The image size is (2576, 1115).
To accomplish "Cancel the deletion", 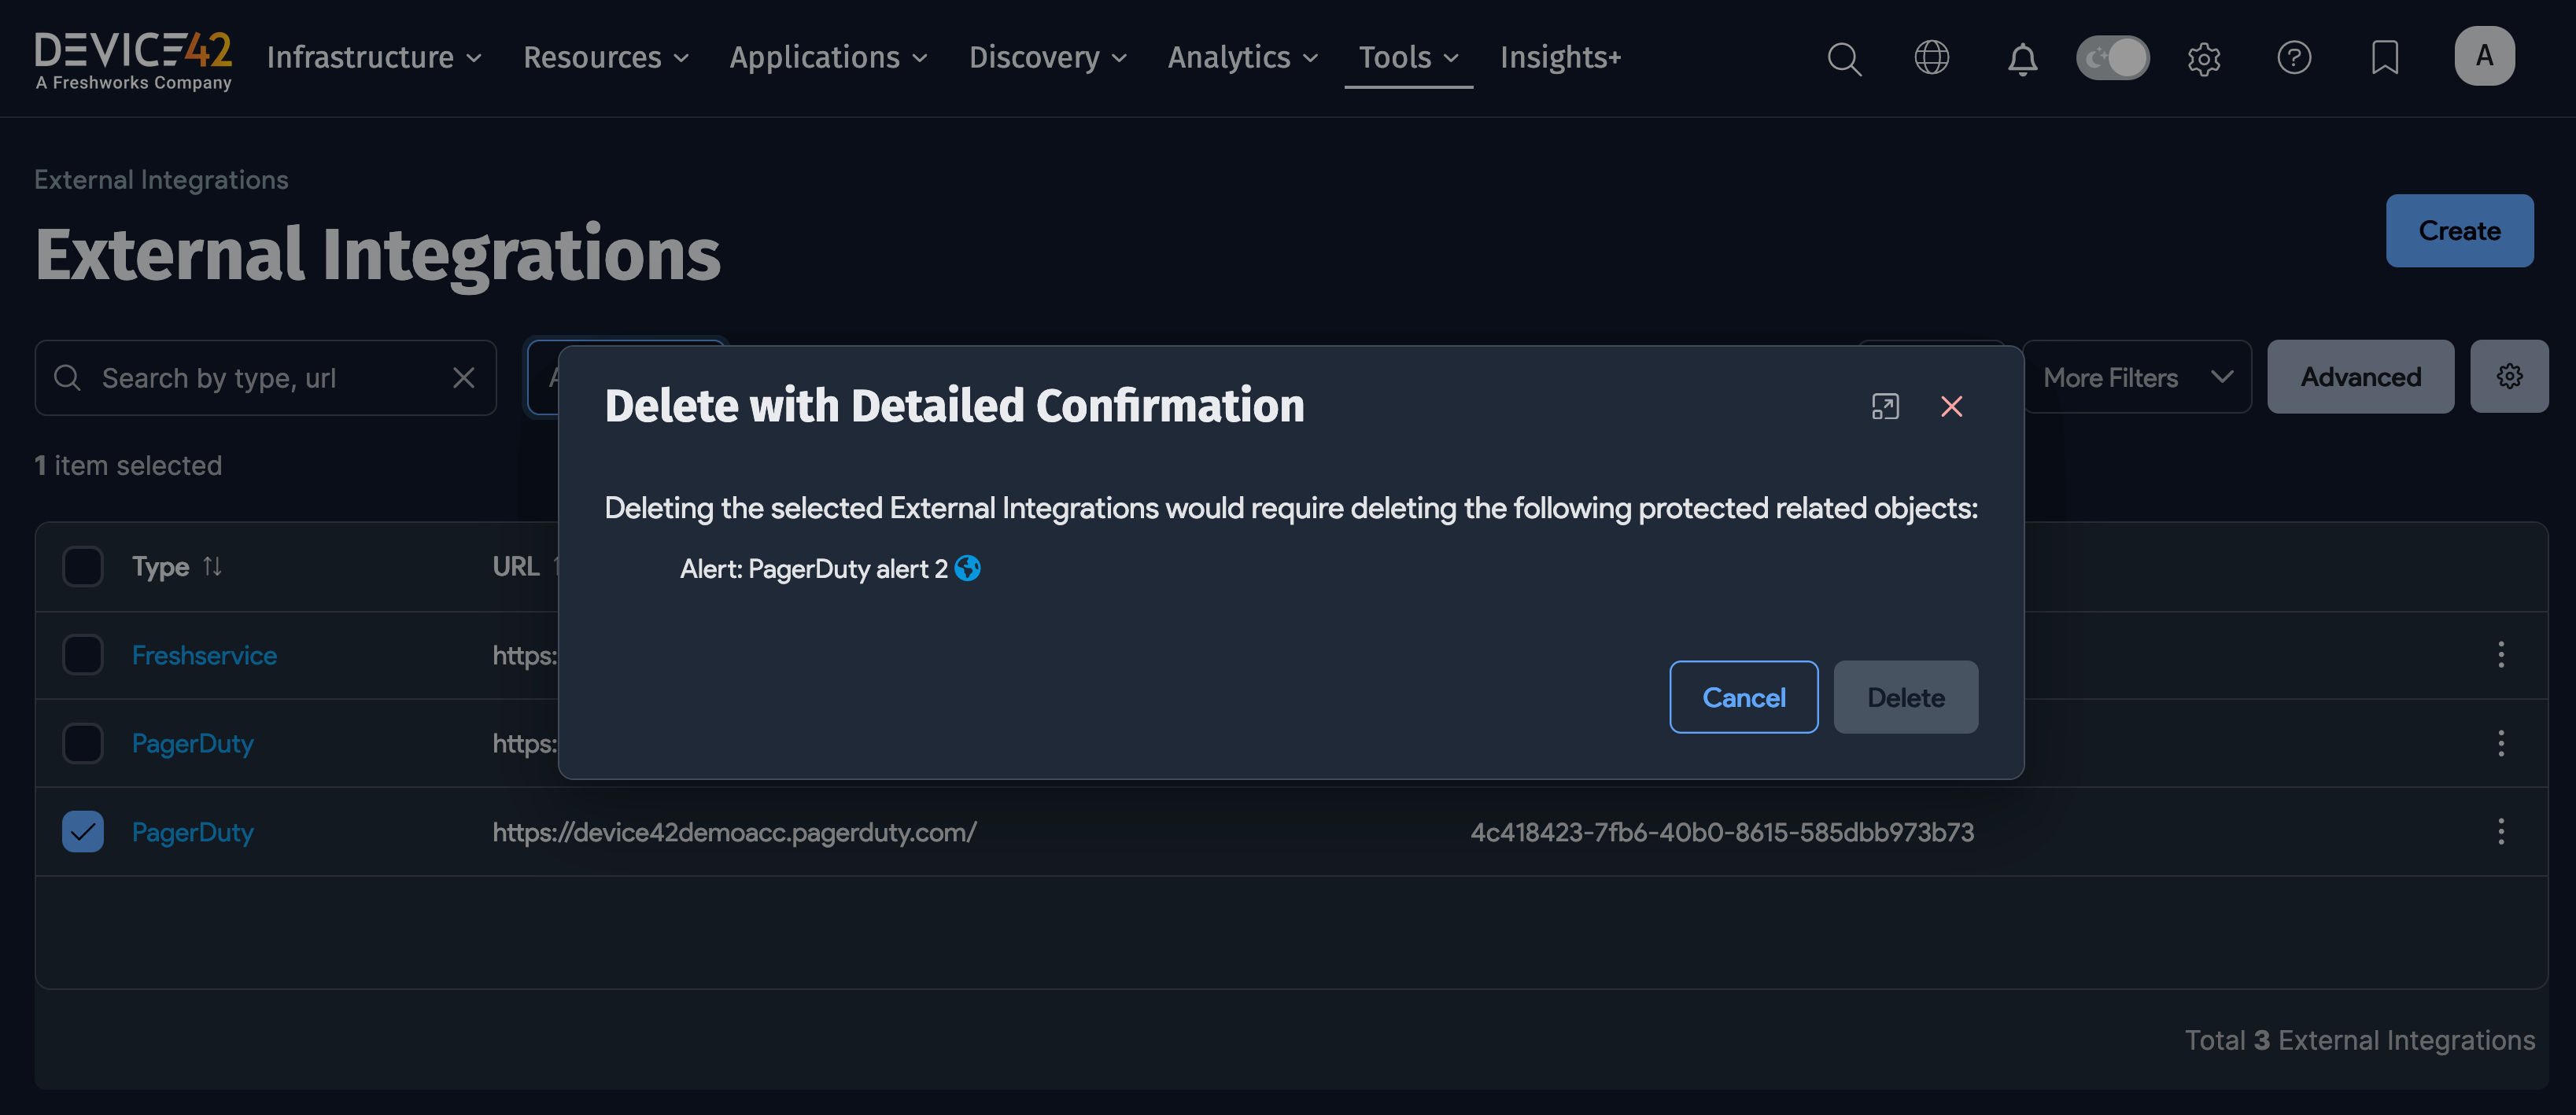I will 1743,697.
